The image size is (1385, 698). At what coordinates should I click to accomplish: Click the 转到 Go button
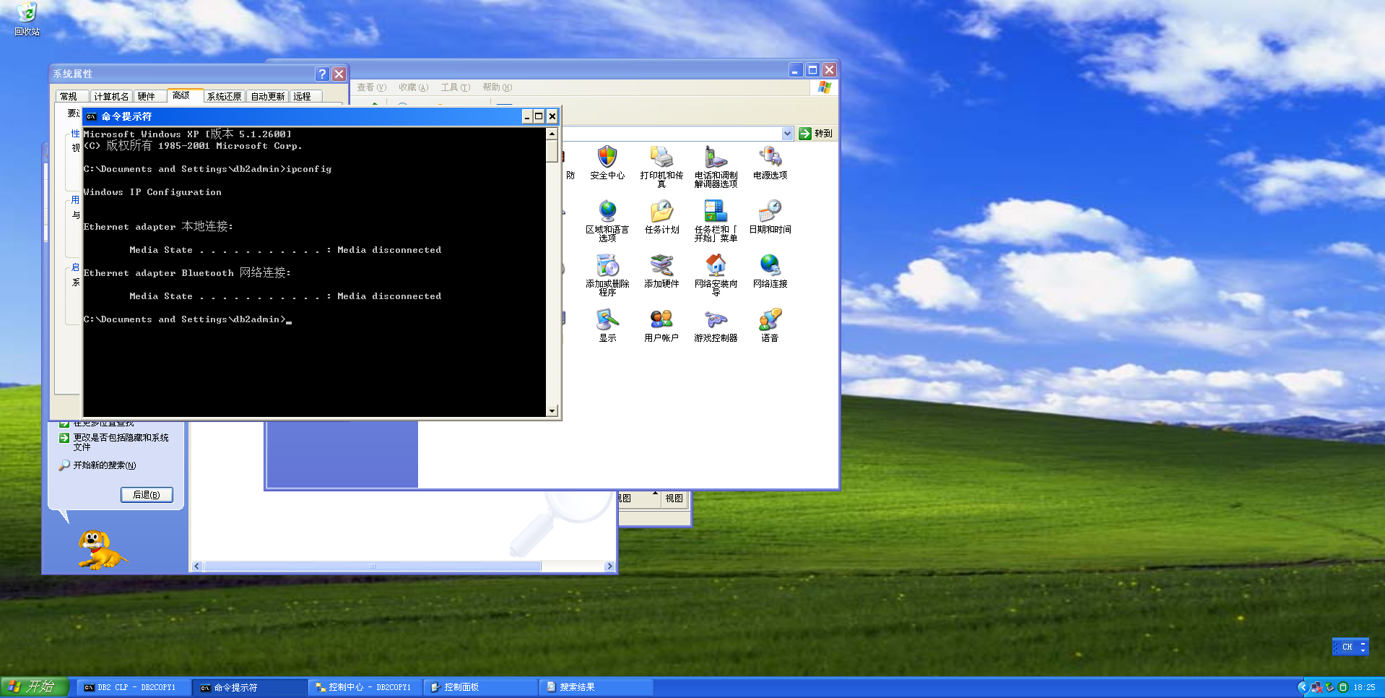coord(816,134)
